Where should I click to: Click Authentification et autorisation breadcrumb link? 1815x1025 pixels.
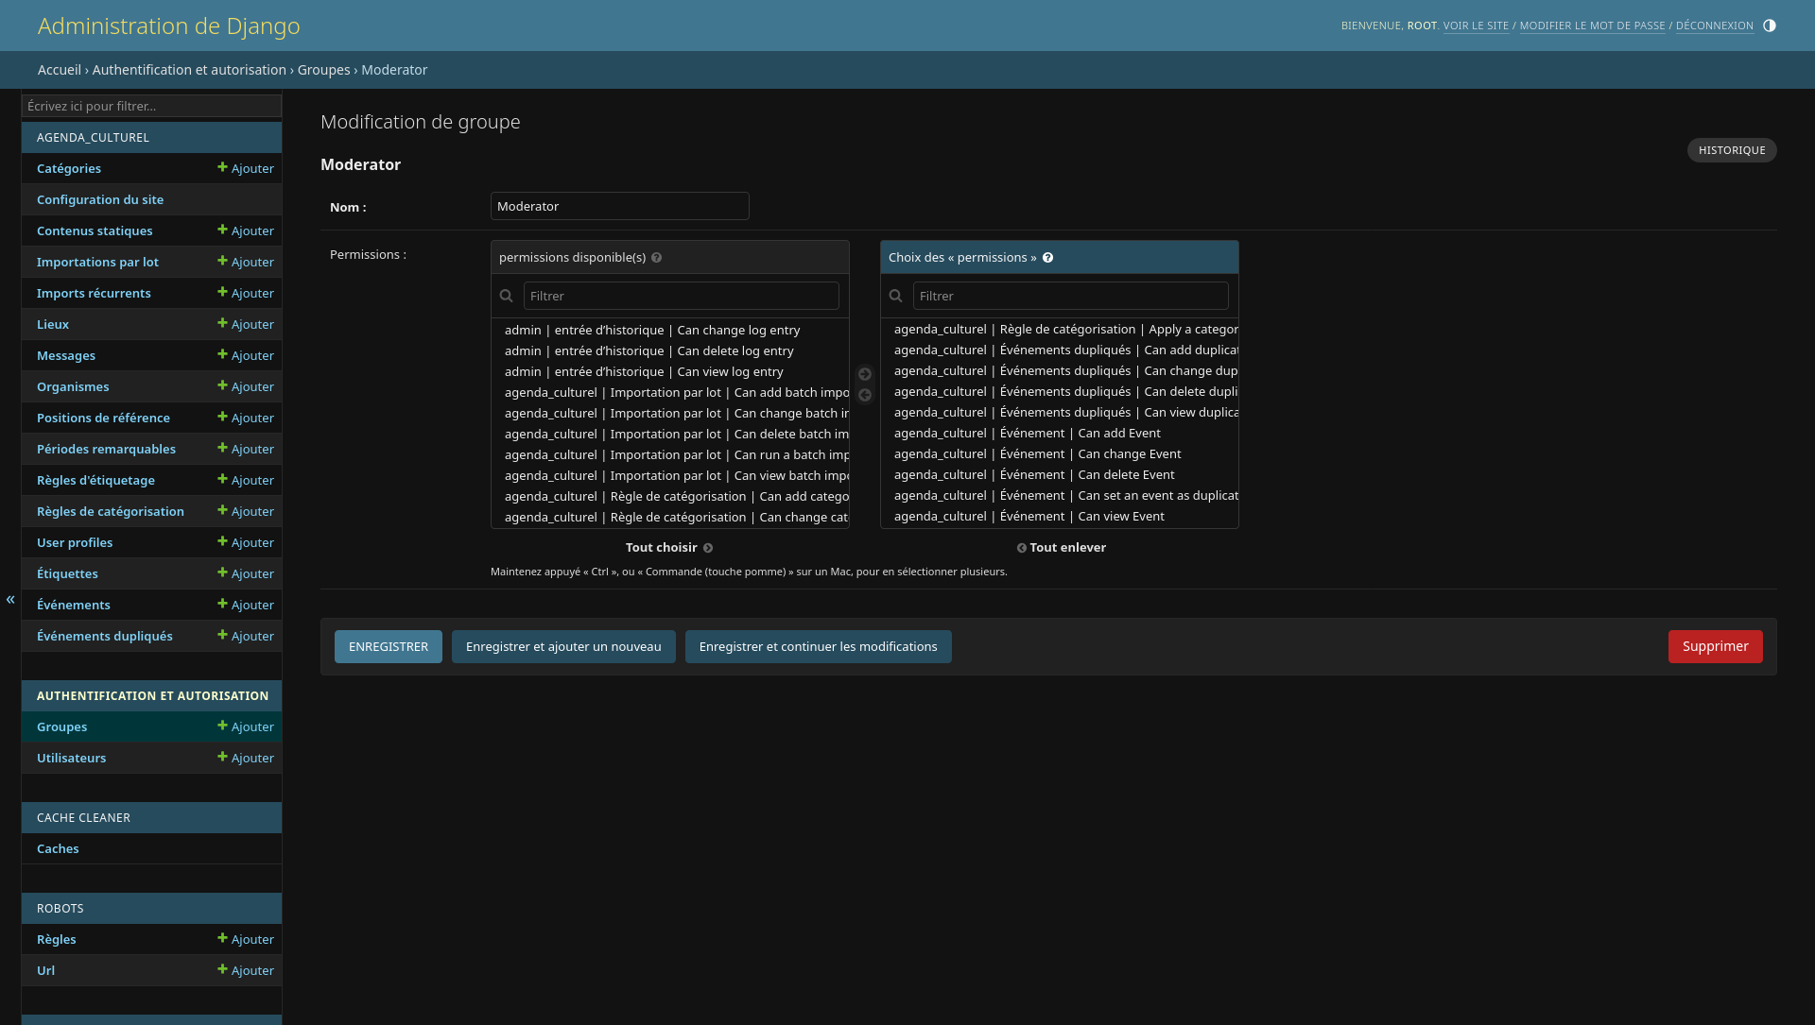[189, 70]
